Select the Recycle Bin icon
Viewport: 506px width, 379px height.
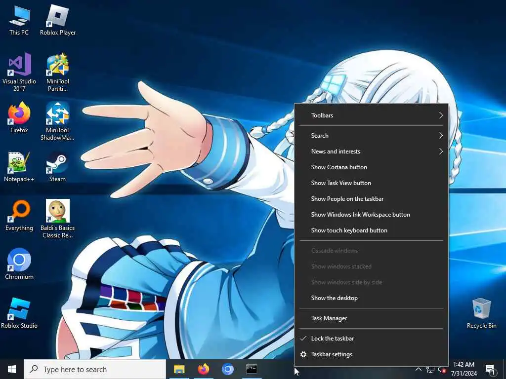[481, 313]
